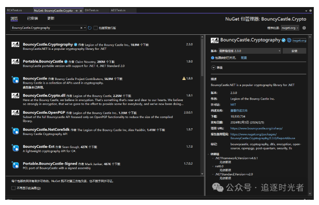
Task: Click BouncyCastle.OpenPGP package icon
Action: point(15,112)
